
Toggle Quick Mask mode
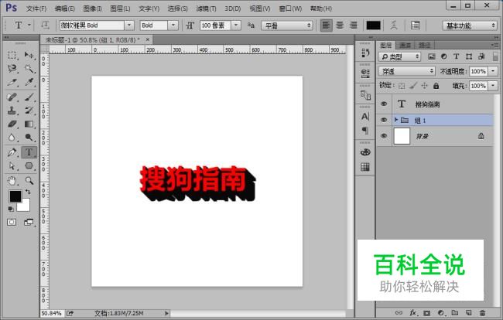(12, 223)
